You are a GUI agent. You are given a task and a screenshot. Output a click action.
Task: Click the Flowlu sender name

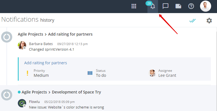click(x=34, y=102)
